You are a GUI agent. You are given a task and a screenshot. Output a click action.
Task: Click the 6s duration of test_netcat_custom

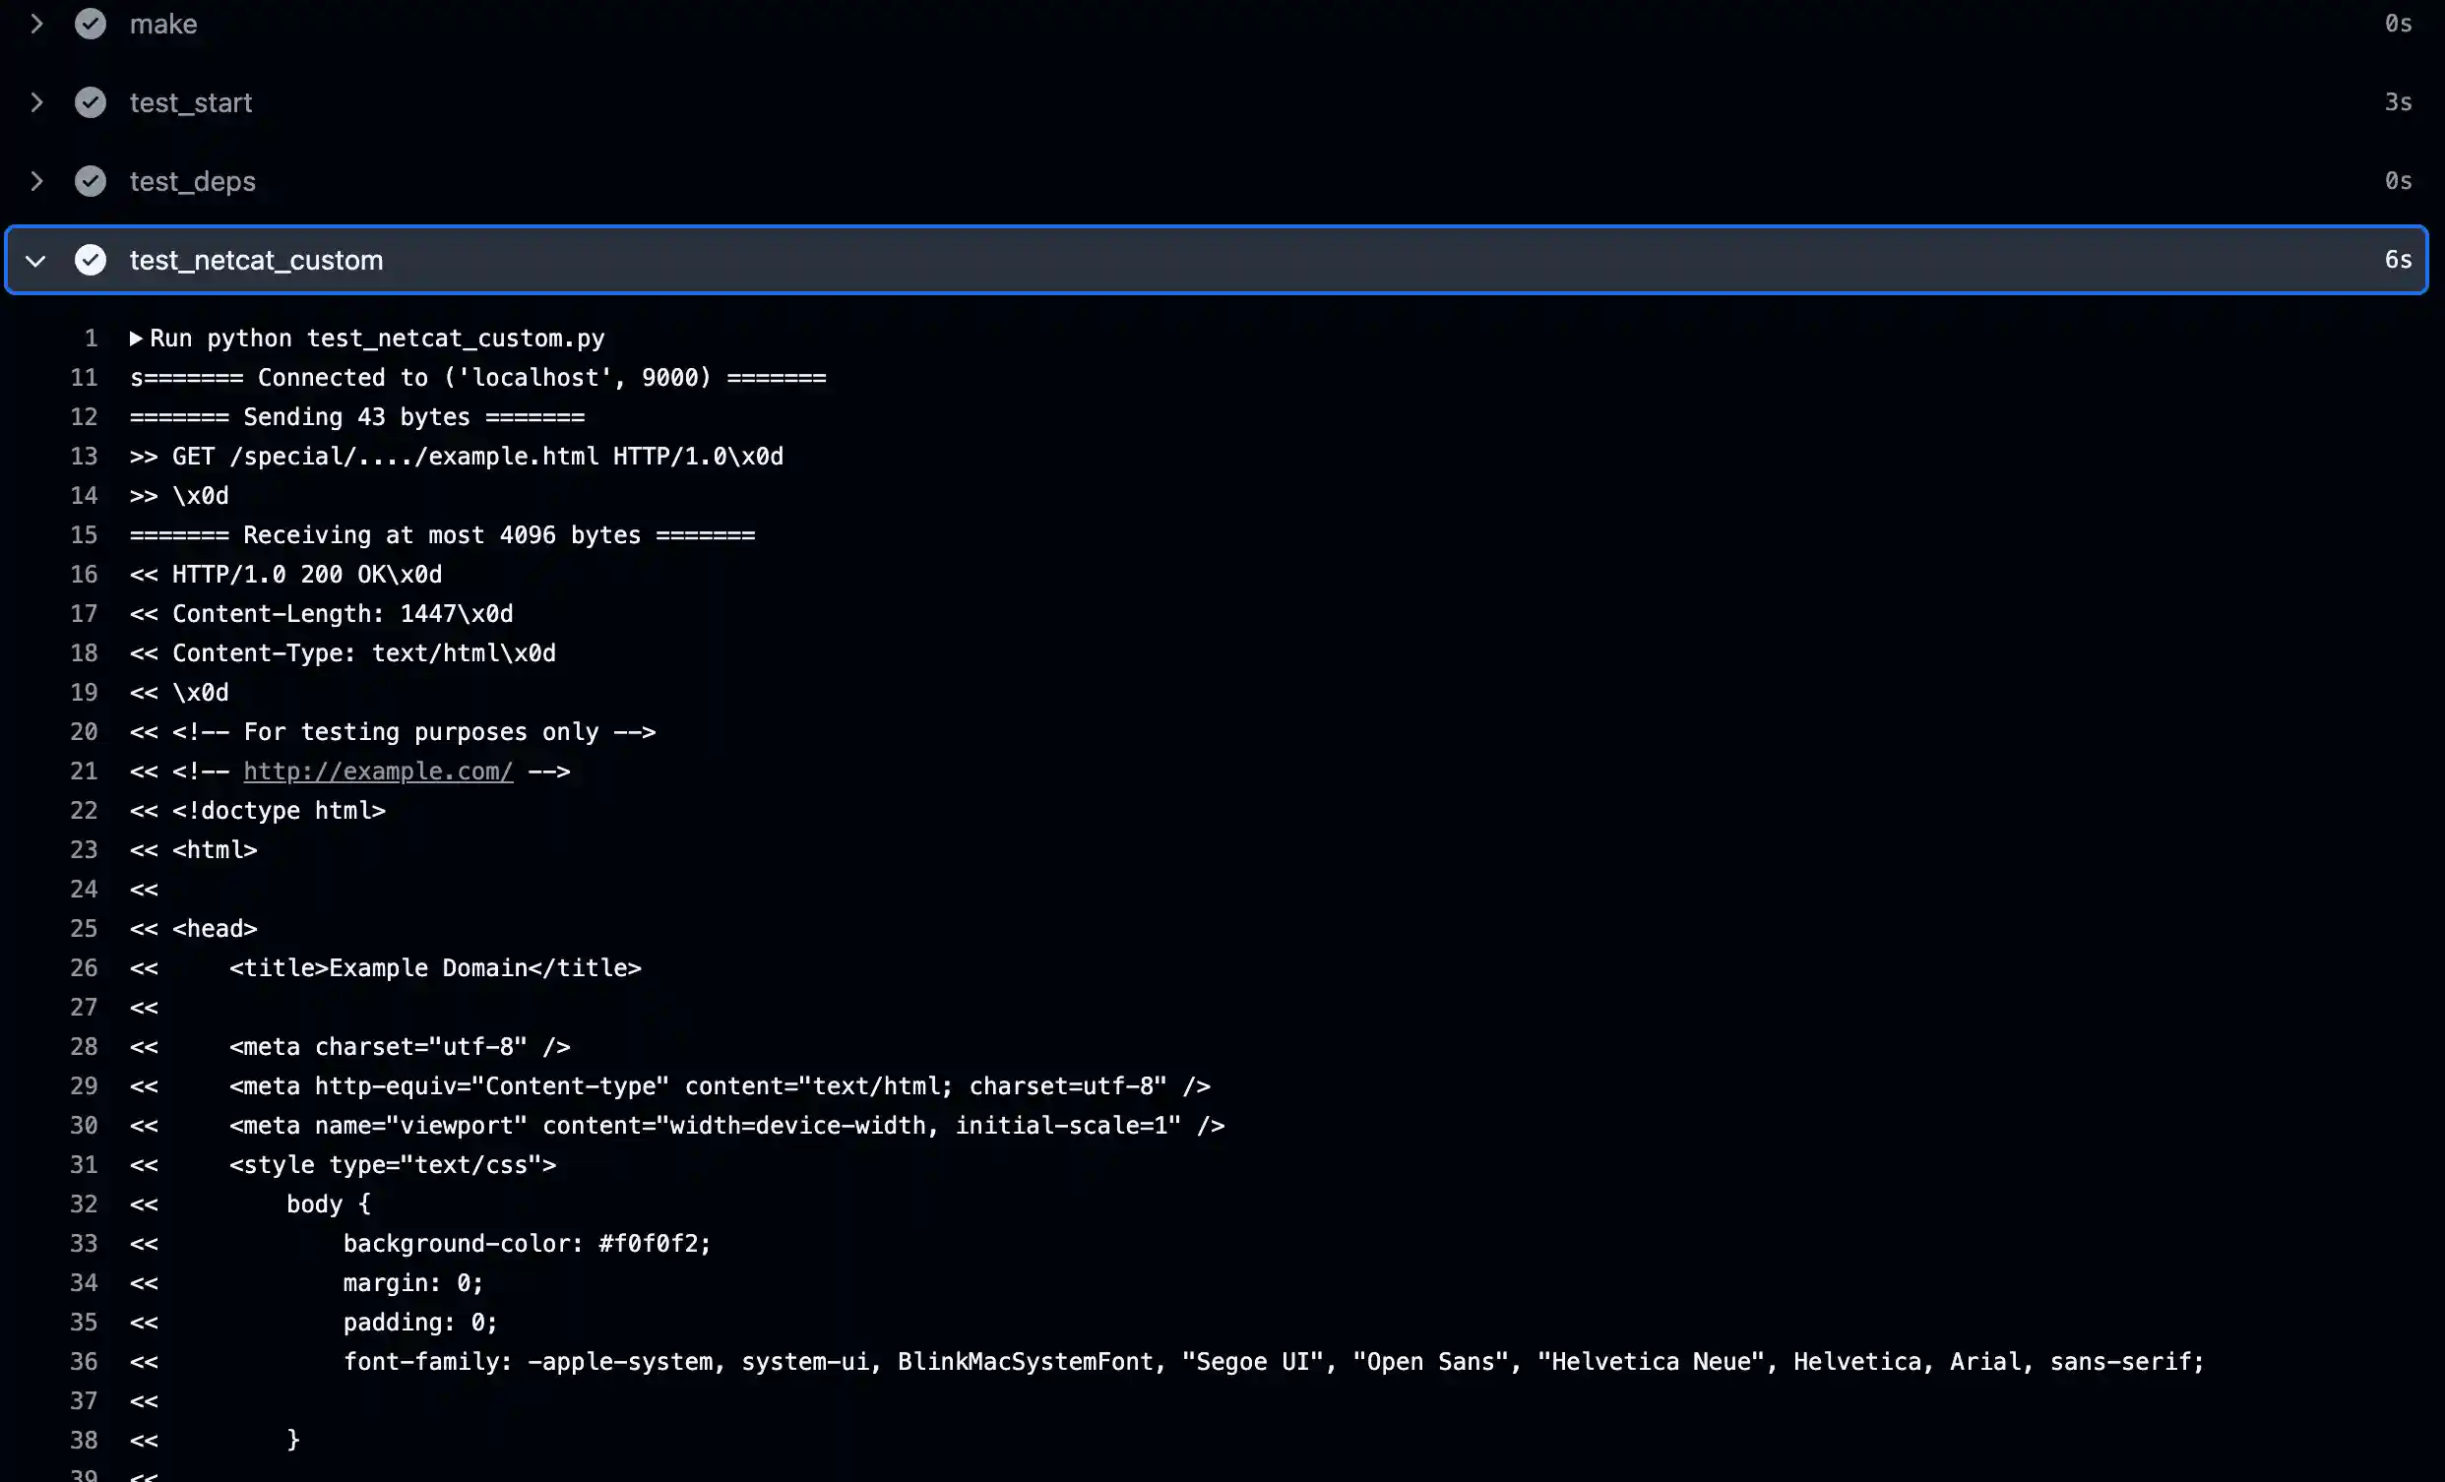coord(2398,260)
